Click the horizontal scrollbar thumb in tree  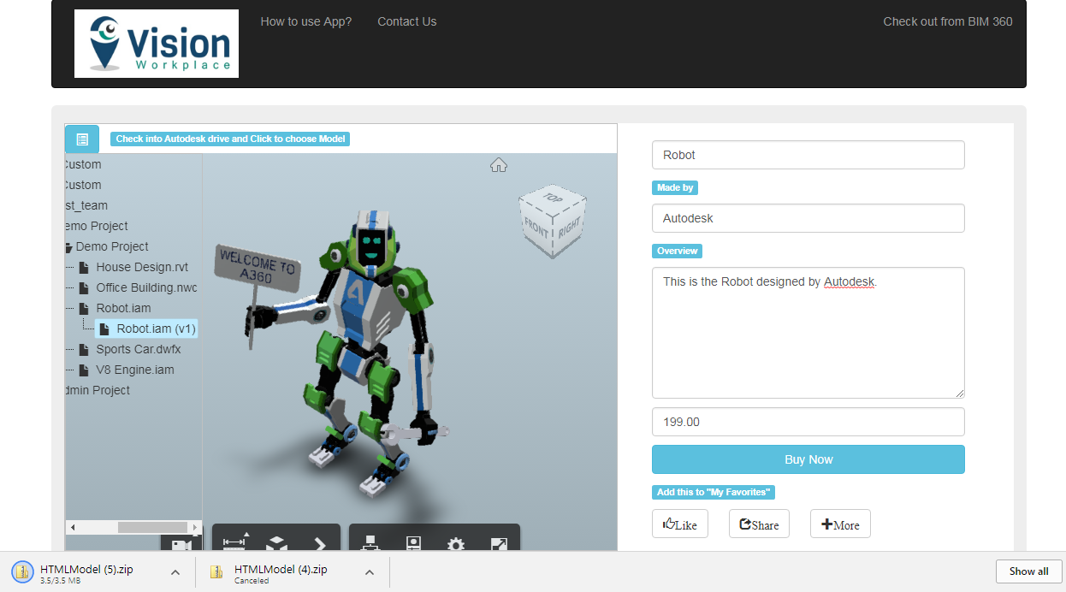click(x=152, y=528)
